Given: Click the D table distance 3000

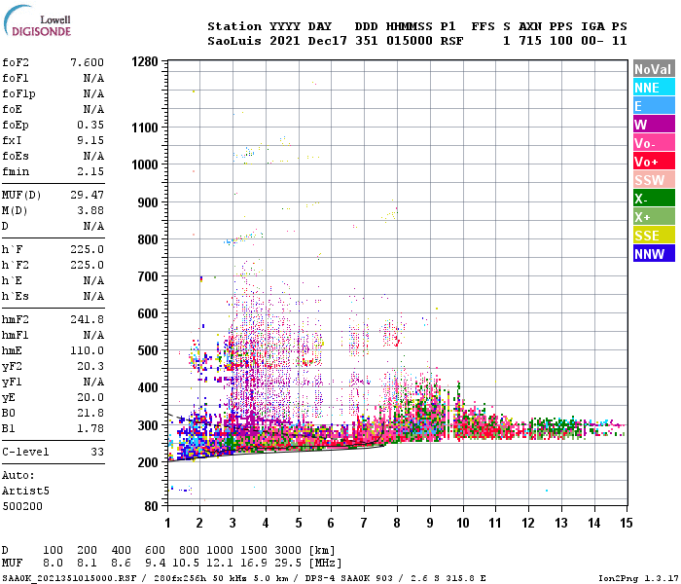Looking at the screenshot, I should [x=288, y=550].
